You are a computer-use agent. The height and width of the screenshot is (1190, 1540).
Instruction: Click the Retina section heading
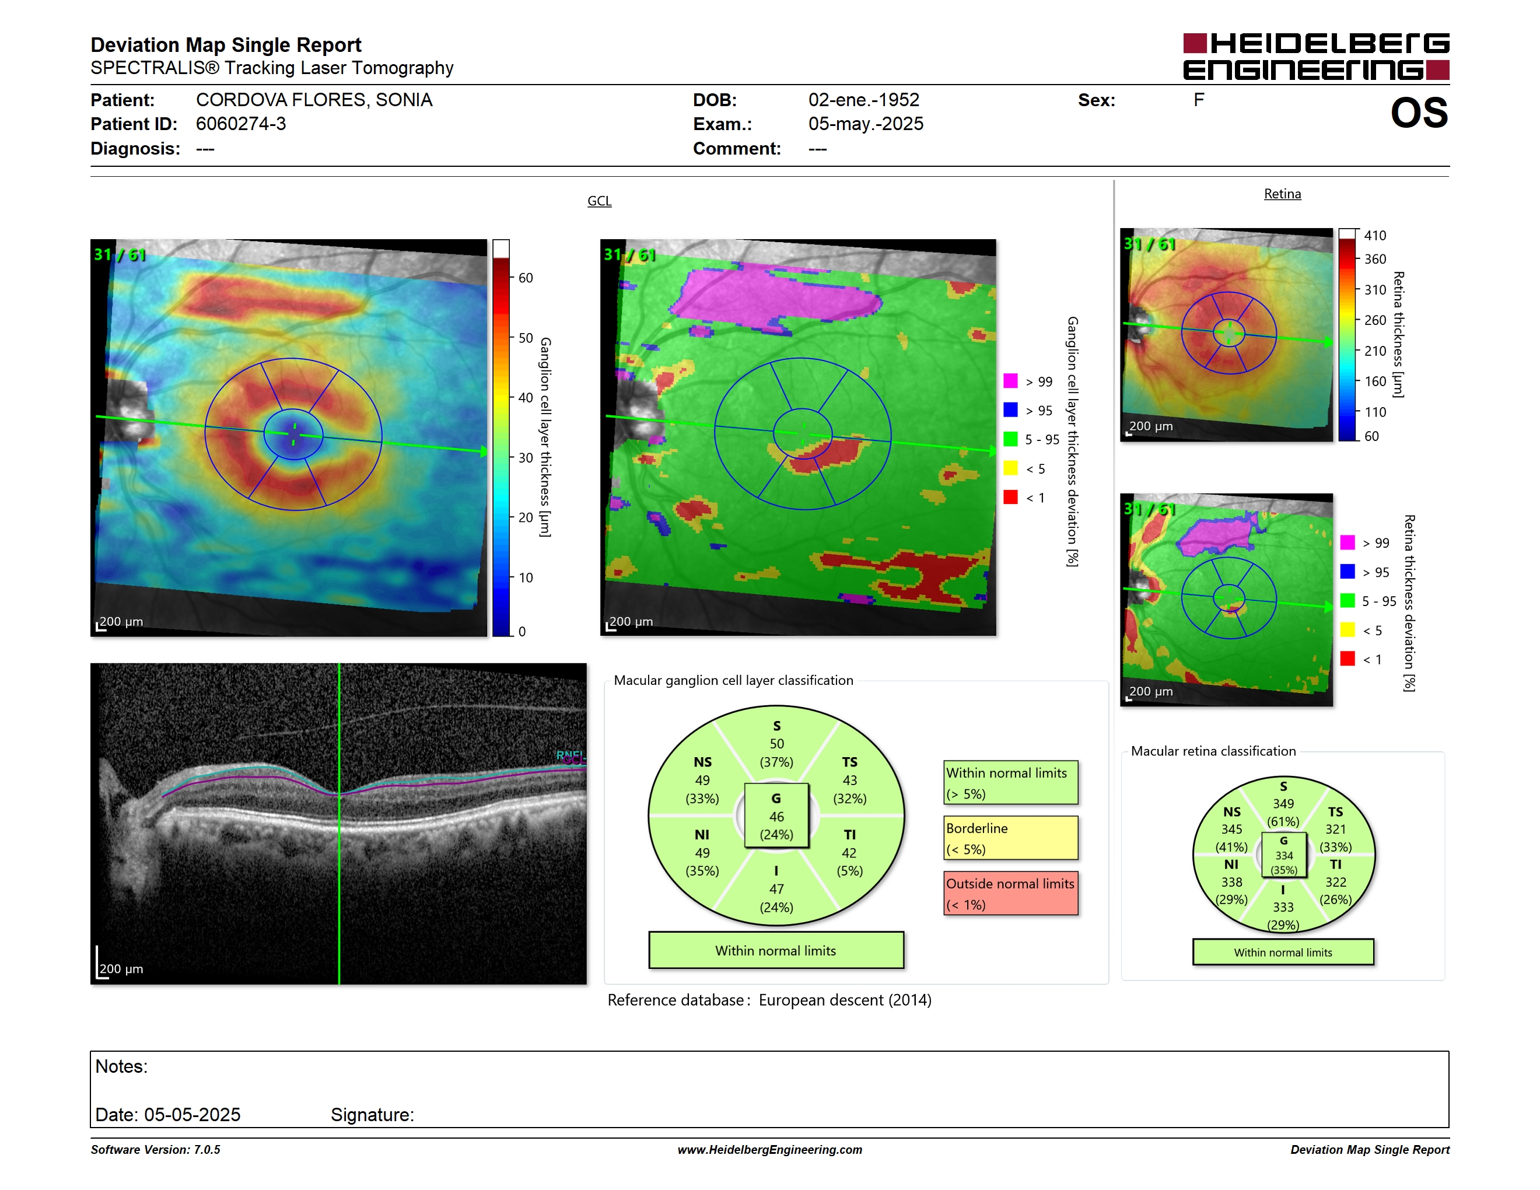[1282, 194]
